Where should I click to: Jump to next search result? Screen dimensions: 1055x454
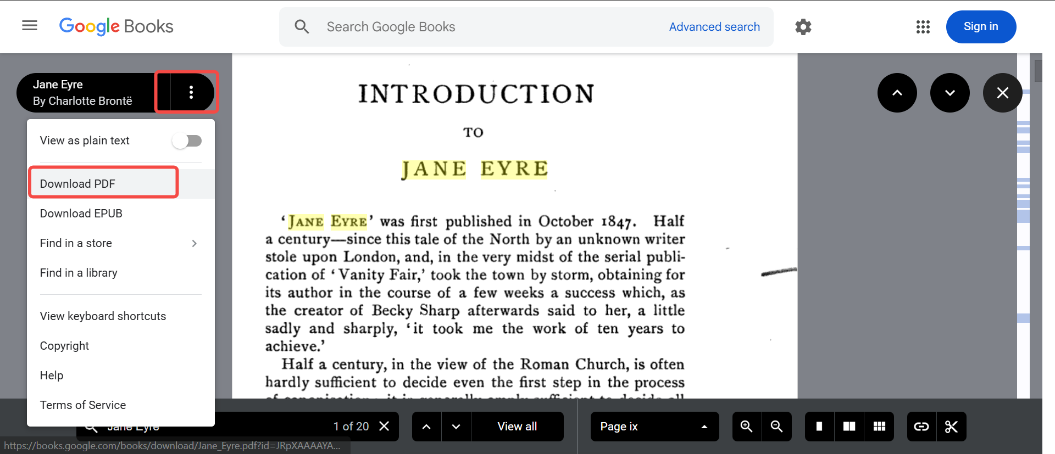(456, 427)
